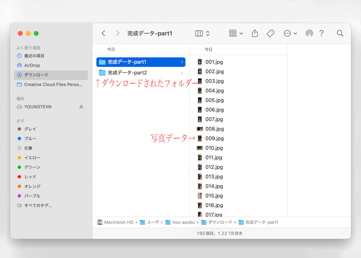Click the AirDrop icon in toolbar
Screen dimensions: 361x258
click(x=309, y=33)
